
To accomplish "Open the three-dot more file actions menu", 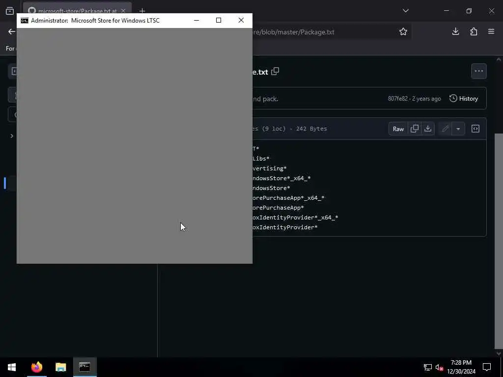I will pos(478,71).
